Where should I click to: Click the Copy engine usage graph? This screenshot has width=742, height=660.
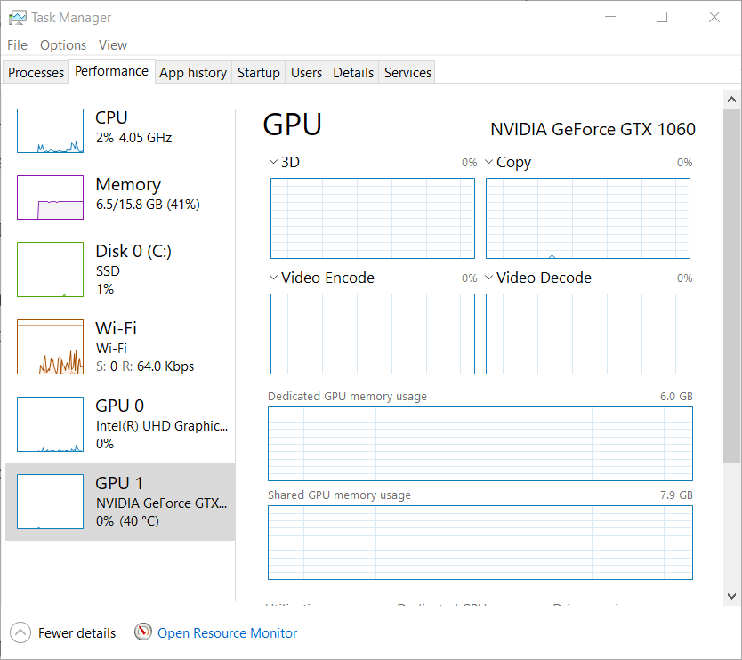coord(588,218)
